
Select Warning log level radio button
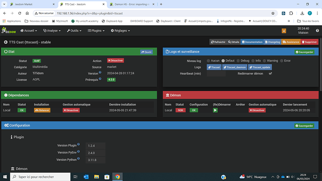264,61
